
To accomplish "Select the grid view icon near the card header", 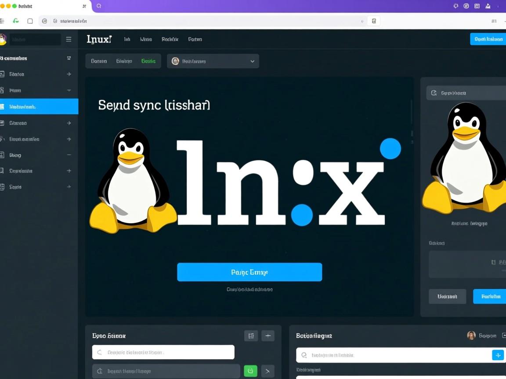I will (251, 336).
